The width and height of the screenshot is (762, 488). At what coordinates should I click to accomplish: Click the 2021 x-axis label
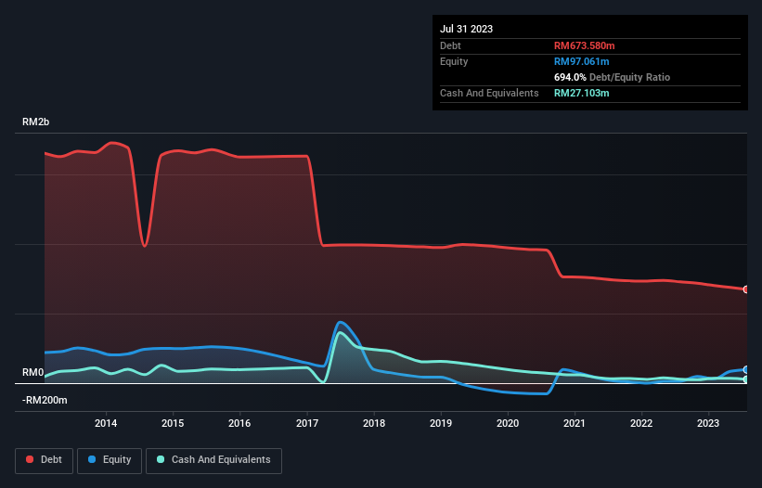click(x=575, y=423)
